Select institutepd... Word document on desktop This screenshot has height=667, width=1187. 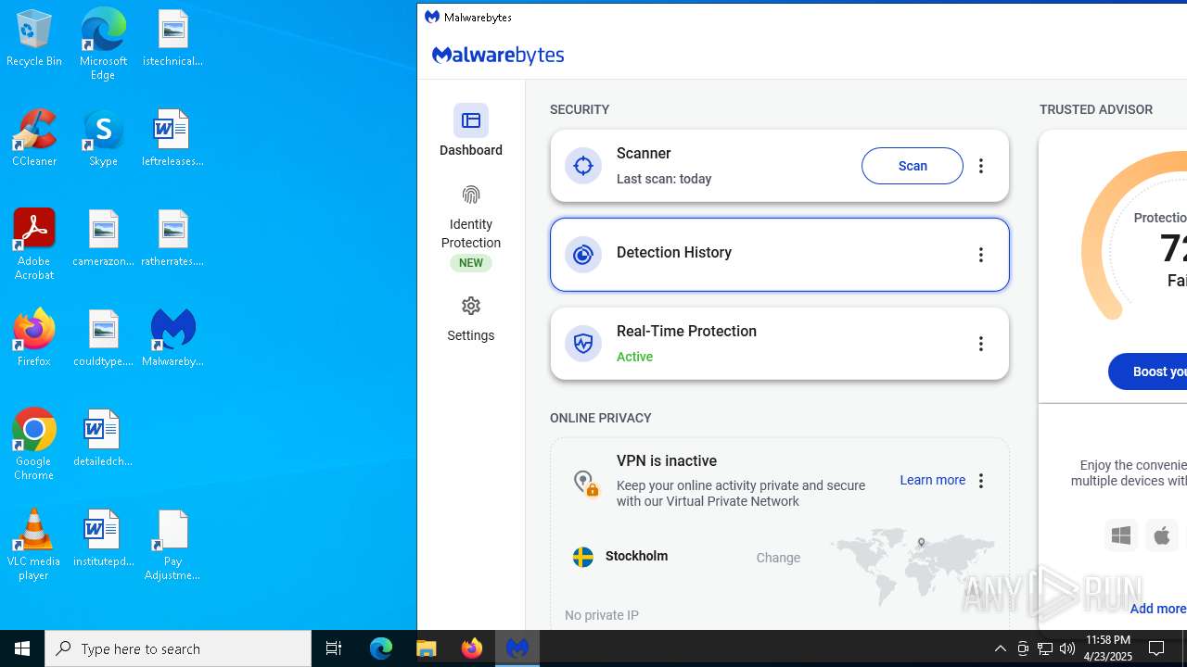pos(103,538)
